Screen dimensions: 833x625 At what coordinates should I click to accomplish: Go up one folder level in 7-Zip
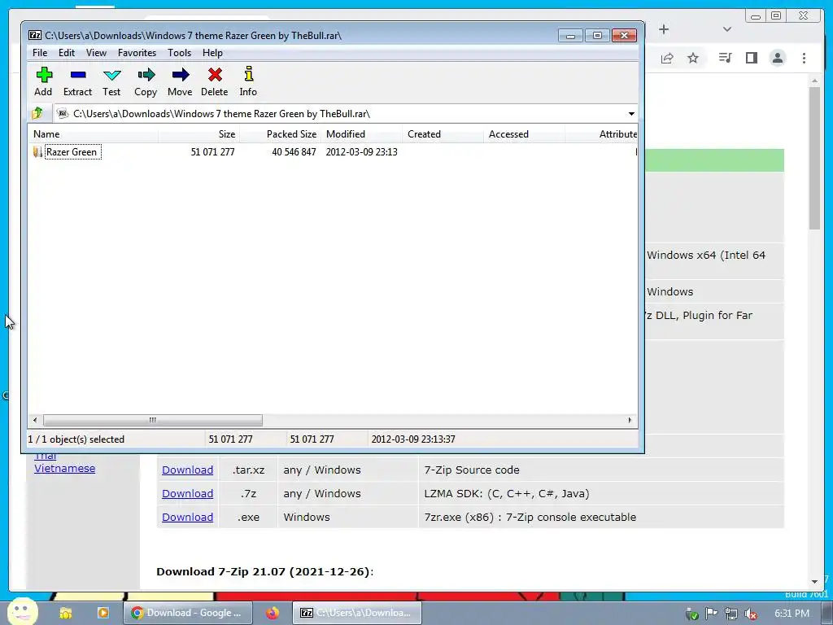pos(37,113)
